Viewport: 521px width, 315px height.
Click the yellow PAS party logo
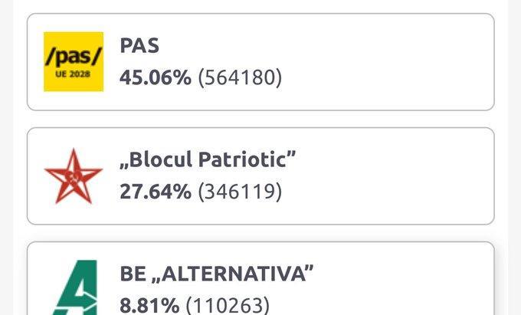point(74,62)
